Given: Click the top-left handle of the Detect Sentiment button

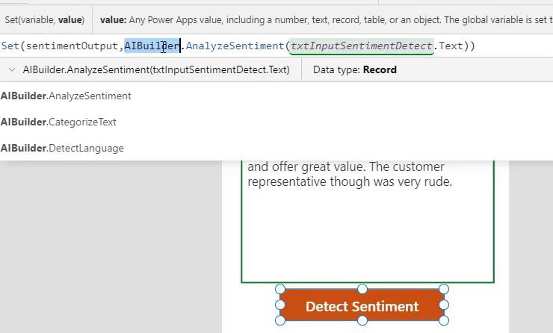Looking at the screenshot, I should click(x=280, y=289).
